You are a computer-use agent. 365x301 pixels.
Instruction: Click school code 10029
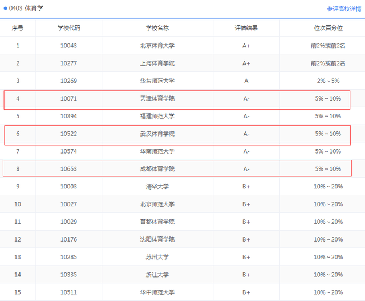(68, 222)
